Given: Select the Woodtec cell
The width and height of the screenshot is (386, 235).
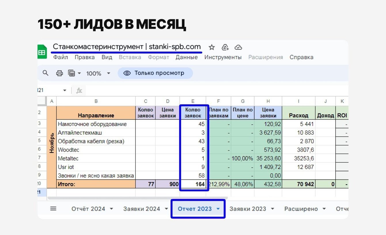Looking at the screenshot, I should [x=96, y=150].
